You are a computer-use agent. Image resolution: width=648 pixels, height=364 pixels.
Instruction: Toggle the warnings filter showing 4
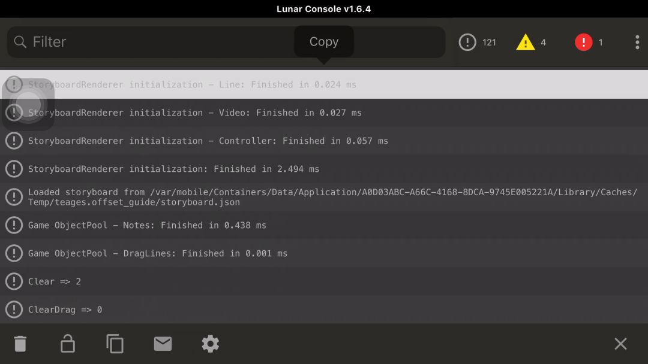(x=532, y=42)
